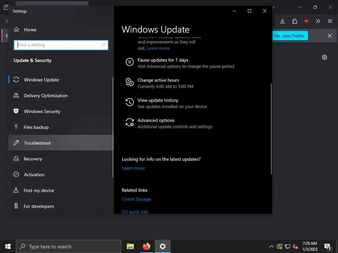Click the Settings sidebar scrollbar
The width and height of the screenshot is (338, 253).
click(113, 127)
